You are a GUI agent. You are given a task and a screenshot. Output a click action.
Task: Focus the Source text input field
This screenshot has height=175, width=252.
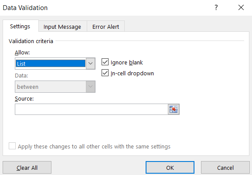[x=92, y=109]
